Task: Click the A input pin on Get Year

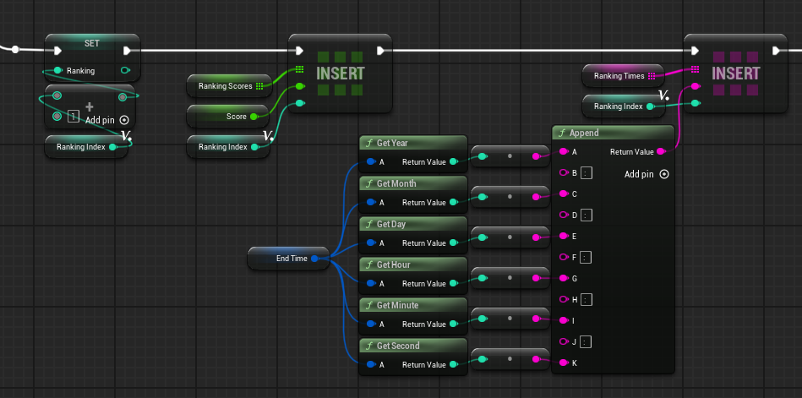Action: tap(371, 161)
